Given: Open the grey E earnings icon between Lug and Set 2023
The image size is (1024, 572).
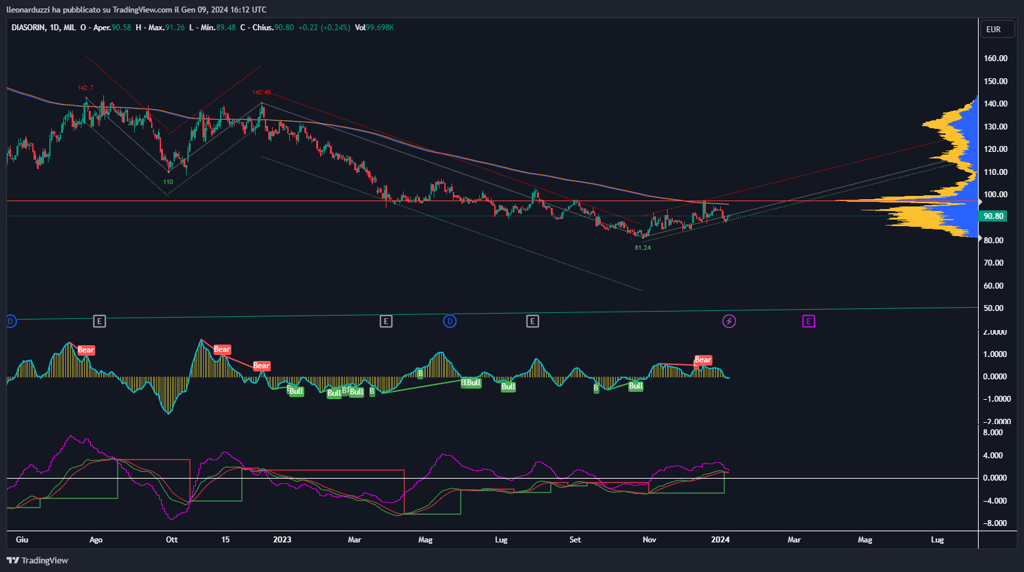Looking at the screenshot, I should (532, 321).
